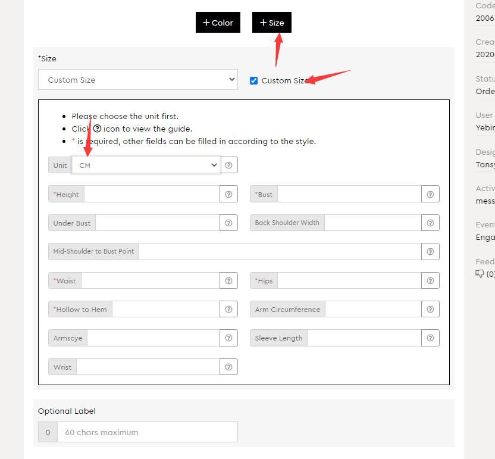View the Sleeve Length guide icon
Image resolution: width=495 pixels, height=459 pixels.
430,338
